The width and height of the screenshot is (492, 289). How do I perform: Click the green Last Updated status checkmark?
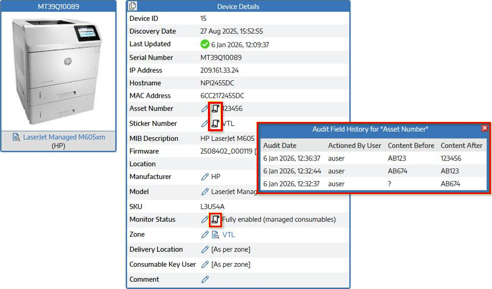[205, 44]
